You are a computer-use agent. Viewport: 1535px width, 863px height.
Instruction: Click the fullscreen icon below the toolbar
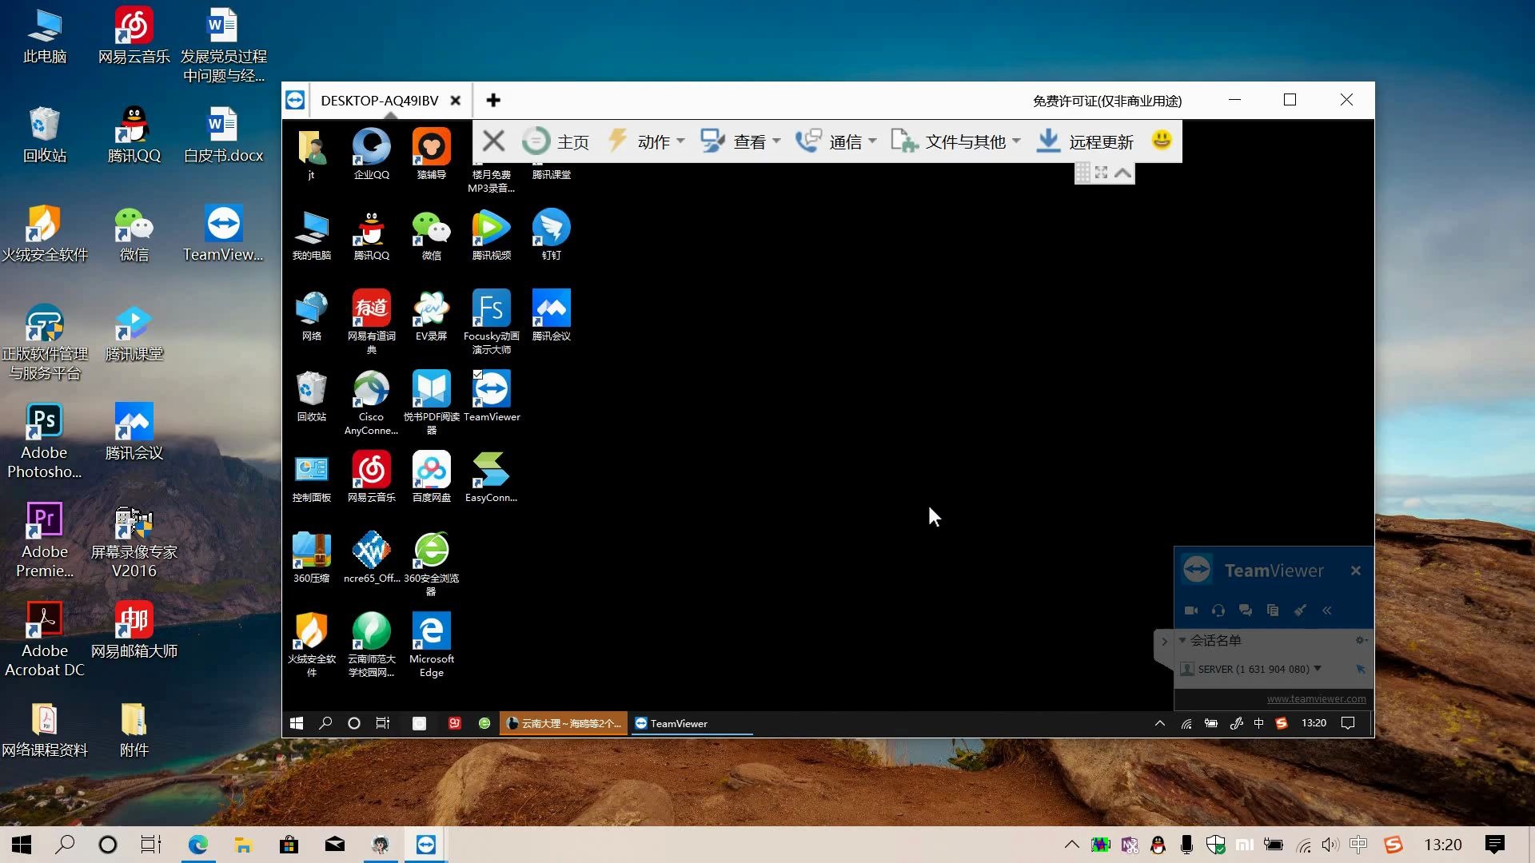(x=1101, y=173)
